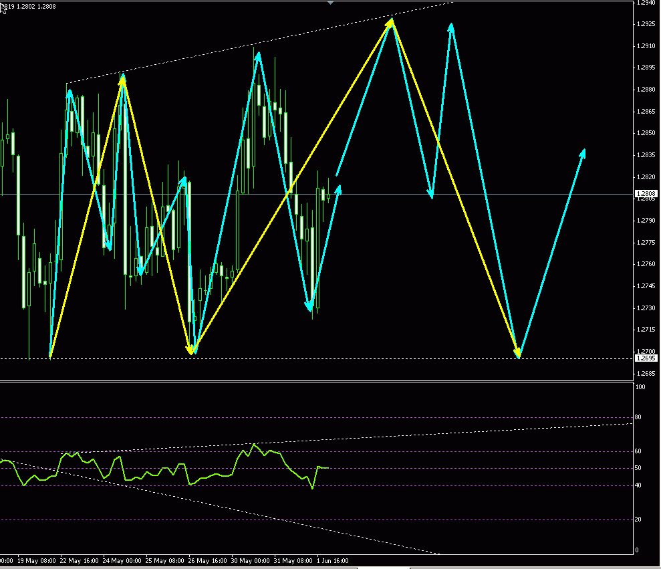Click the 1.2790 price axis label

646,221
